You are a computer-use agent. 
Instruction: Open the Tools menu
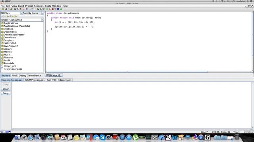[48, 6]
